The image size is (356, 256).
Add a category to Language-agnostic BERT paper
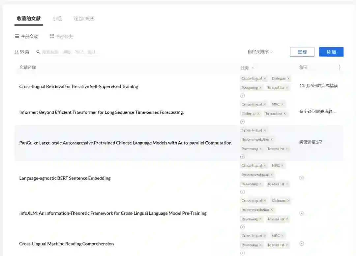[243, 192]
